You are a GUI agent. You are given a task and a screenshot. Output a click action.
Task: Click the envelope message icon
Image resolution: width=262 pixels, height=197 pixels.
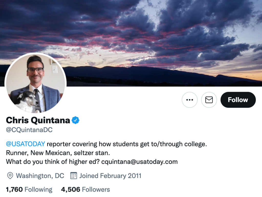point(209,100)
